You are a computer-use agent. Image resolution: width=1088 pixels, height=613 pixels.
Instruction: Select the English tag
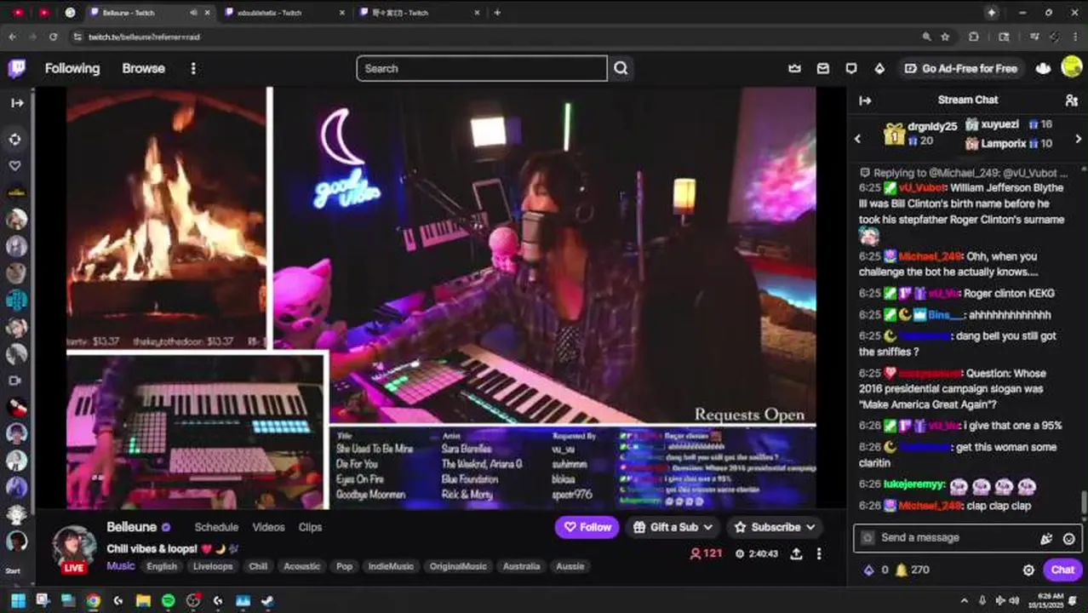coord(162,566)
